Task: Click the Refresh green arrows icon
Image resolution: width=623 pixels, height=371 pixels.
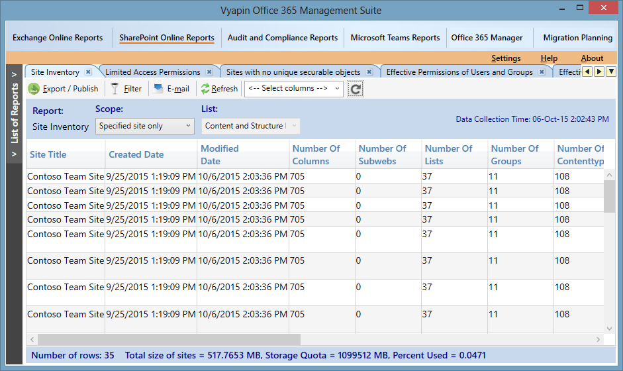Action: [x=205, y=89]
